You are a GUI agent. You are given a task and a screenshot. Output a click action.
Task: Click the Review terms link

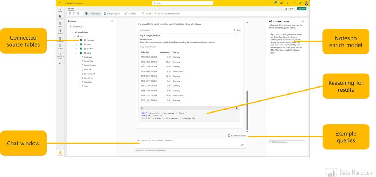[162, 150]
